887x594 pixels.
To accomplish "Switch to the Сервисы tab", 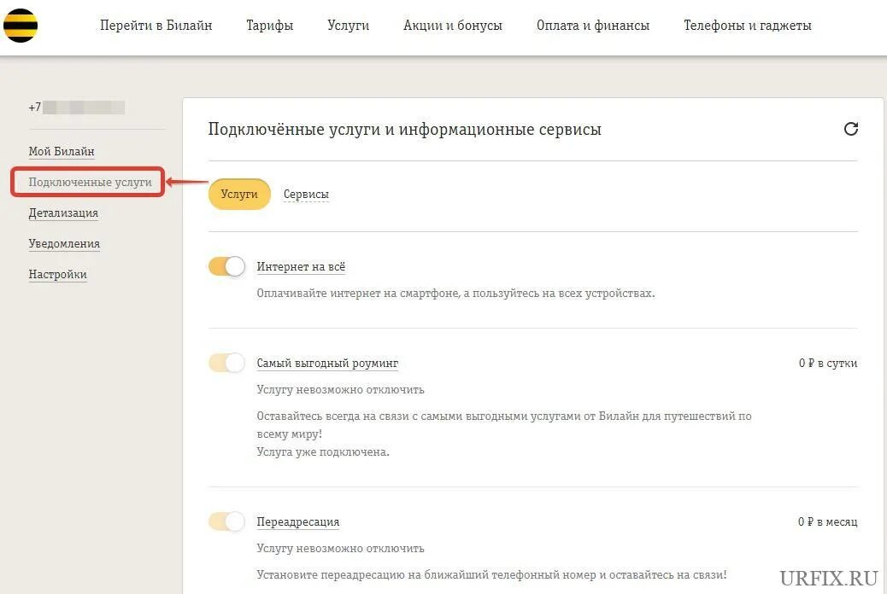I will point(306,195).
